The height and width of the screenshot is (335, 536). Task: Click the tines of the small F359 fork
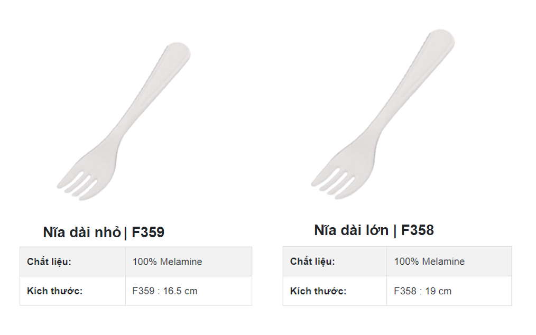(78, 182)
